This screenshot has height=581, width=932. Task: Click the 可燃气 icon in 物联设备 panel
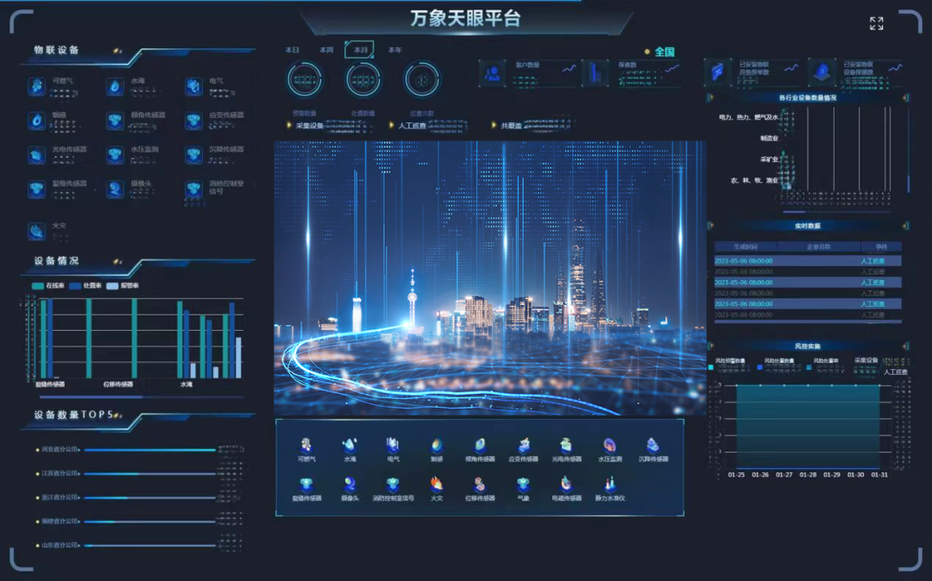[37, 87]
